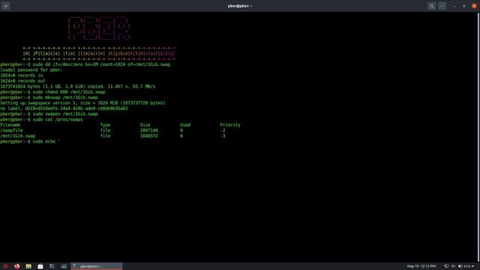This screenshot has width=480, height=270.
Task: Click the 'Filename' column header
Action: pyautogui.click(x=10, y=125)
